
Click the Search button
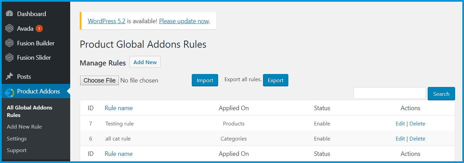click(441, 94)
